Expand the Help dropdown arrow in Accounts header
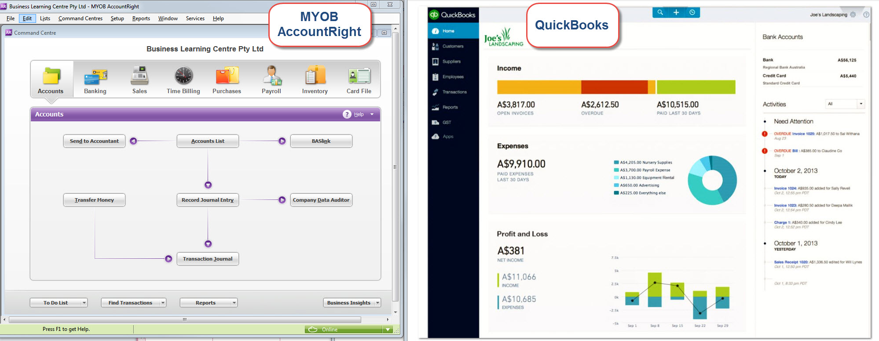This screenshot has width=879, height=341. (x=372, y=114)
